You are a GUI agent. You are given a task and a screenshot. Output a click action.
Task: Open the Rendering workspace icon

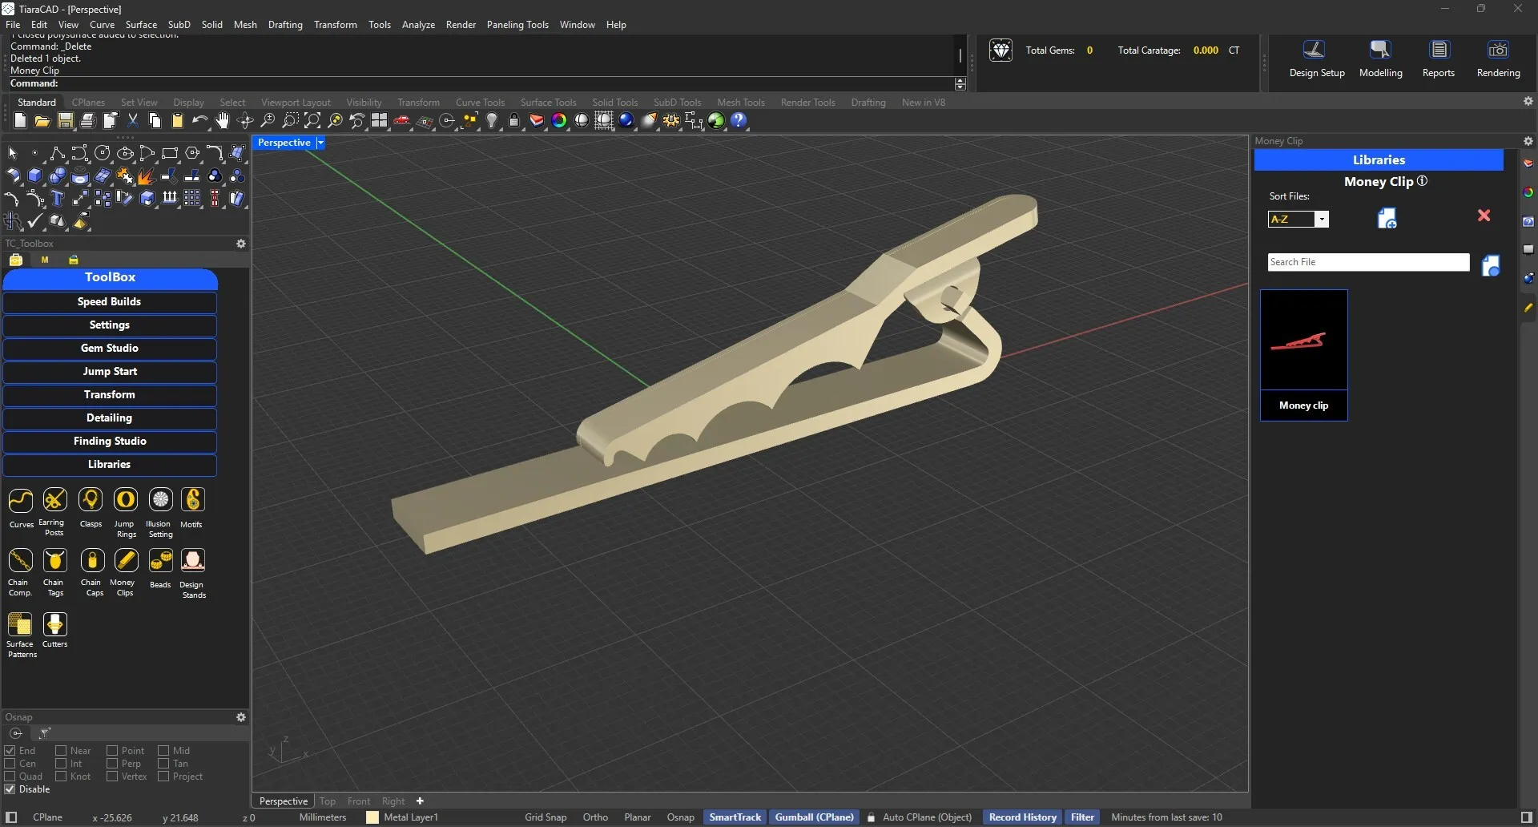[1497, 50]
